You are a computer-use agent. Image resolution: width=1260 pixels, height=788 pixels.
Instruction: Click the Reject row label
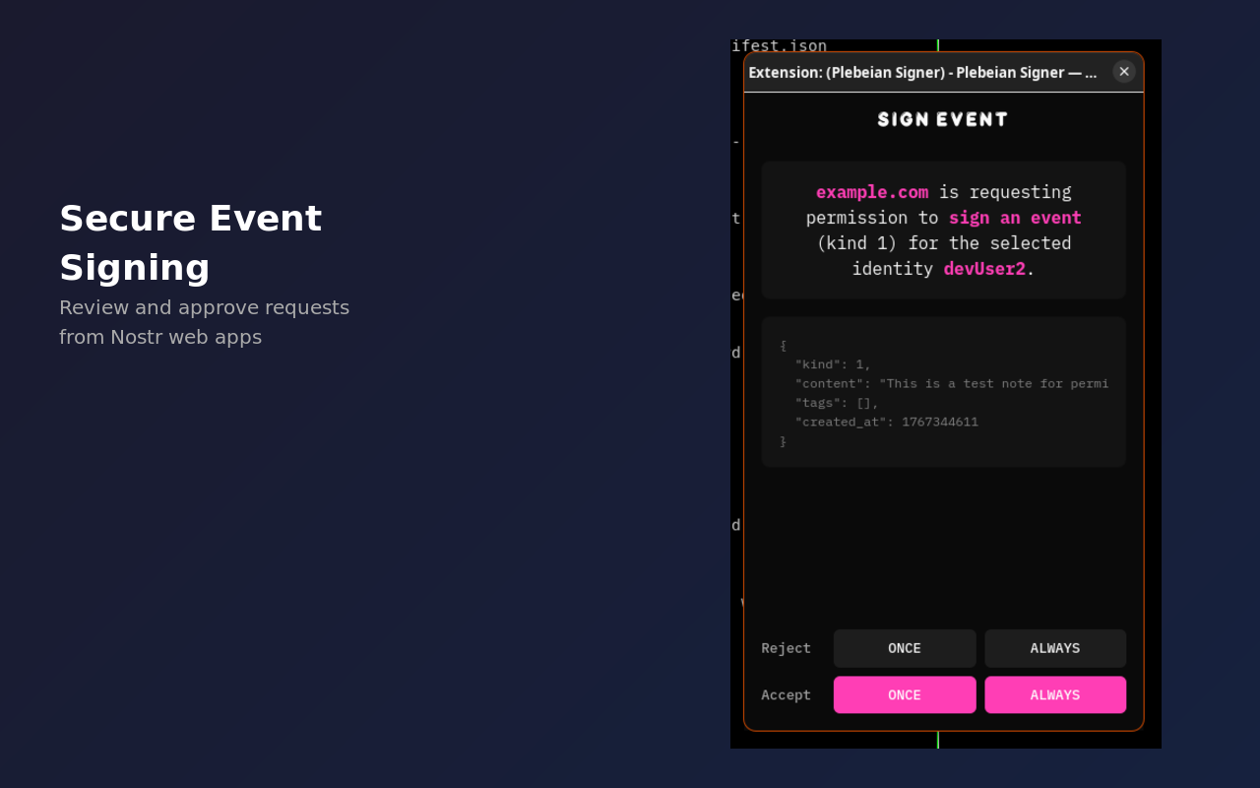click(x=786, y=648)
